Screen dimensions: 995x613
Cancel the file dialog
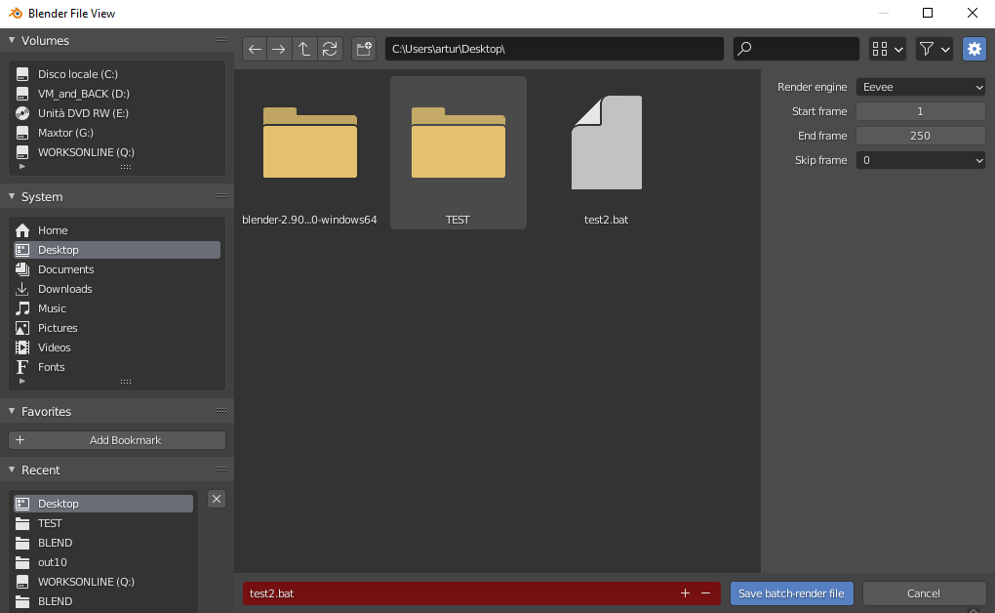pos(923,593)
